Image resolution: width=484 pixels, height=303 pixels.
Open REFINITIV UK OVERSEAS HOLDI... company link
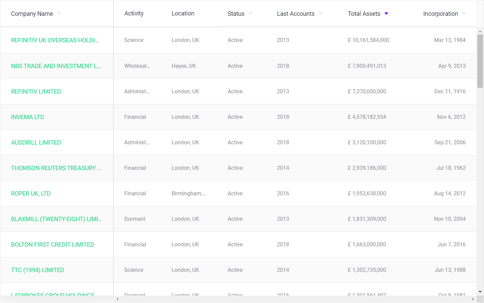click(x=55, y=40)
